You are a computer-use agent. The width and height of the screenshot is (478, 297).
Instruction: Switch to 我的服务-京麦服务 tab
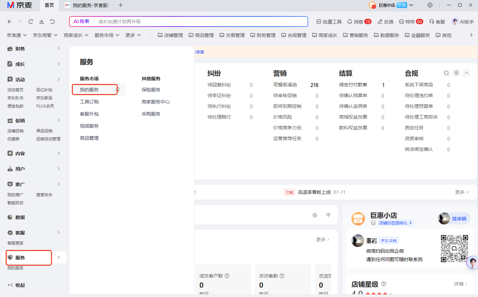pyautogui.click(x=87, y=5)
